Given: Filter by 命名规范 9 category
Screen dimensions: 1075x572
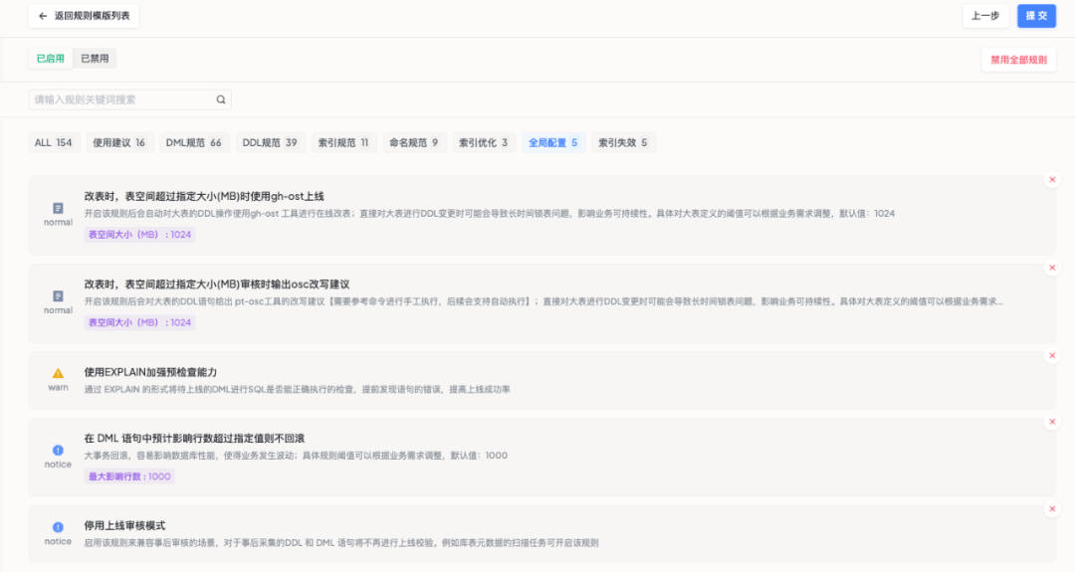Looking at the screenshot, I should click(414, 142).
